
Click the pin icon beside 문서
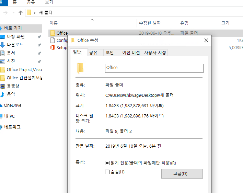tap(39, 53)
